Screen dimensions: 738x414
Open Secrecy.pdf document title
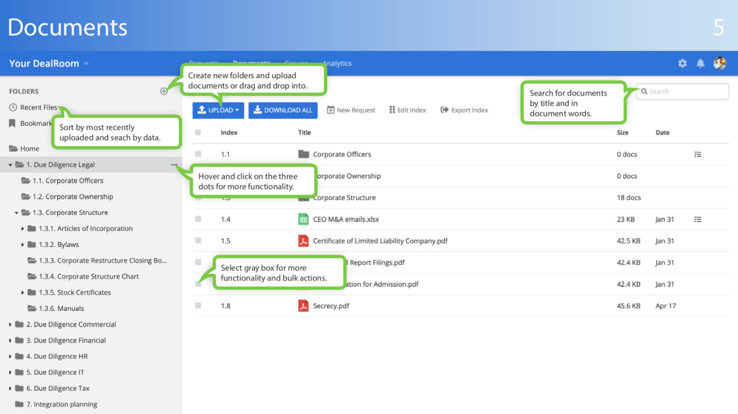point(331,306)
